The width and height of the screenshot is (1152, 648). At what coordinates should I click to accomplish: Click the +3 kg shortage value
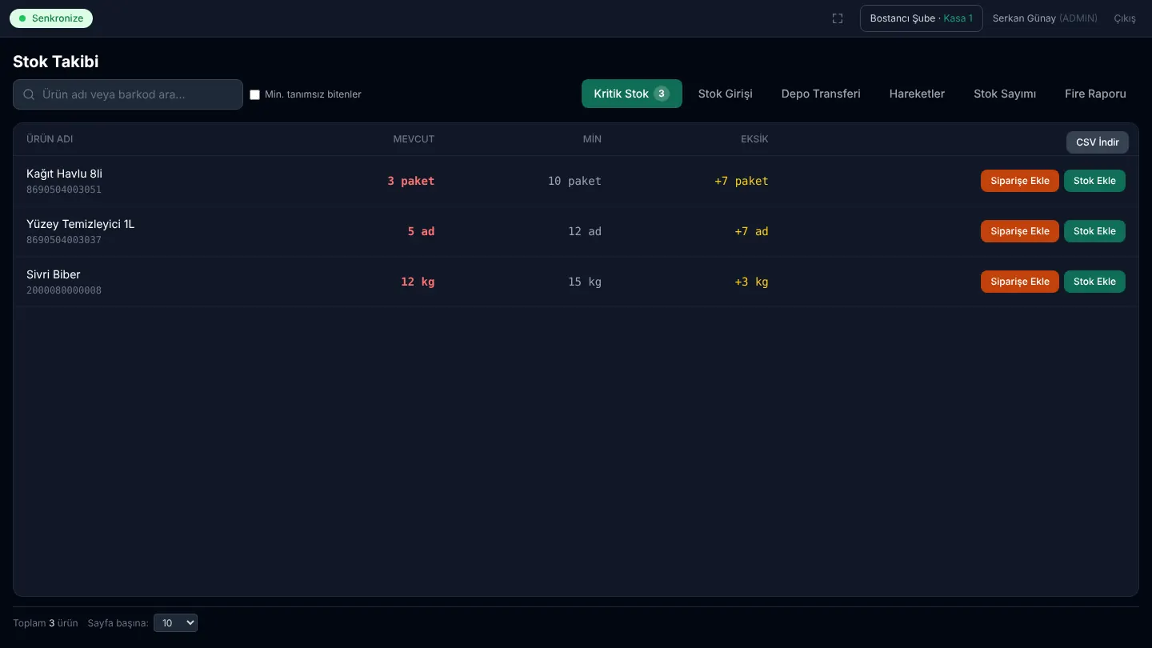pyautogui.click(x=751, y=282)
